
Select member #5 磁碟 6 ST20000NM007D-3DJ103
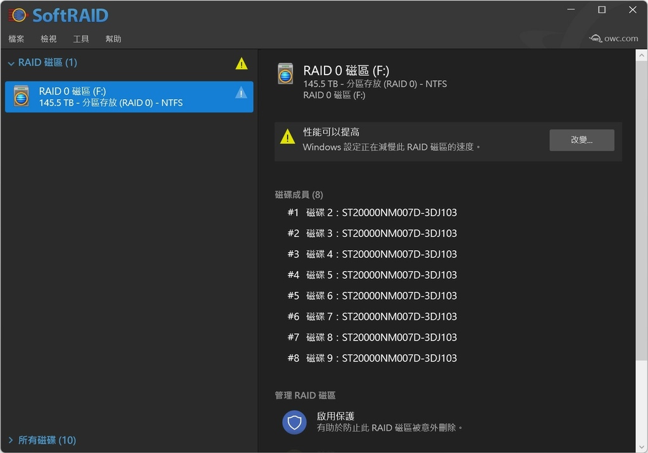372,296
